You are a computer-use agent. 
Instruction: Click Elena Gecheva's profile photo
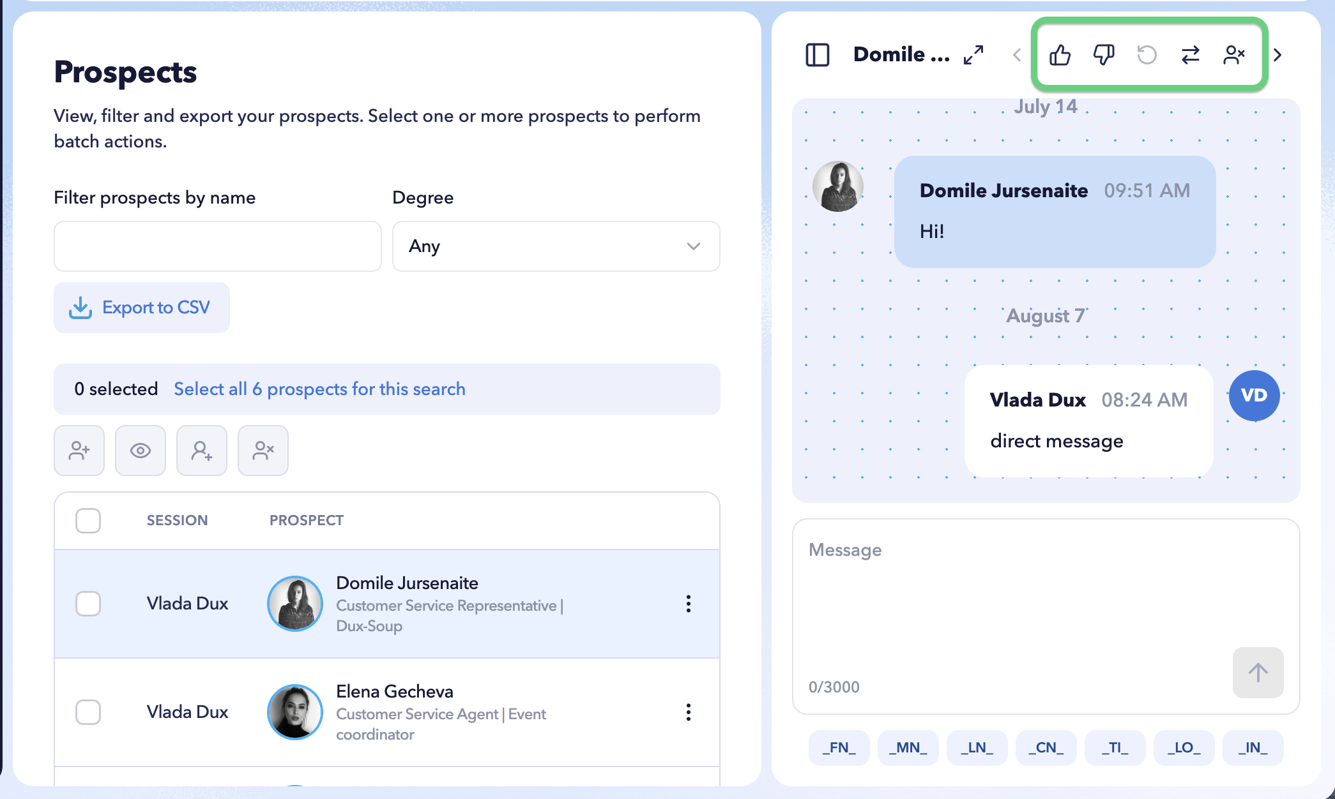295,712
